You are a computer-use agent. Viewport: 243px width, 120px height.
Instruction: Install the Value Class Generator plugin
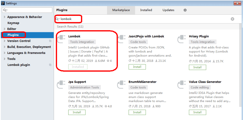(197, 112)
